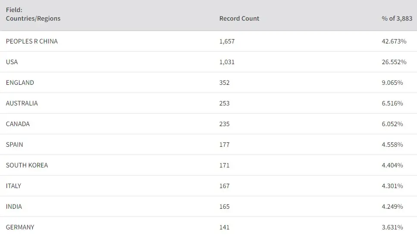Select the ITALY row label

14,186
